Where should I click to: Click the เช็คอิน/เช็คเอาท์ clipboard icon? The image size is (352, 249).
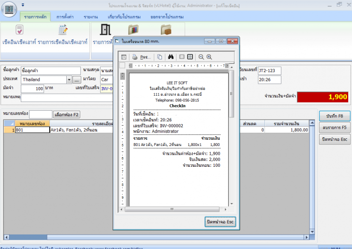coord(19,29)
